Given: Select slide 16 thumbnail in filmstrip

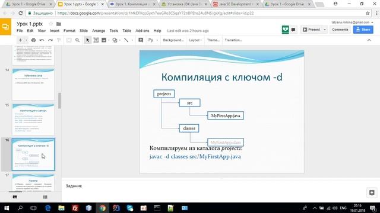Looking at the screenshot, I should (x=33, y=154).
